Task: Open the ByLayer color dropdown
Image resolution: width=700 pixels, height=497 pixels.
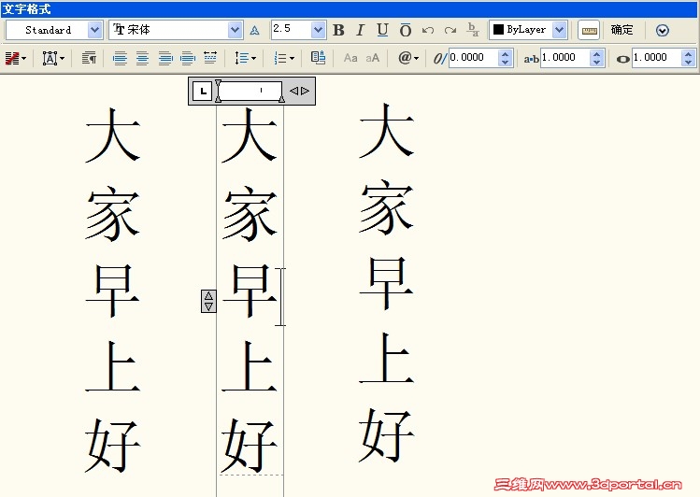Action: [560, 30]
